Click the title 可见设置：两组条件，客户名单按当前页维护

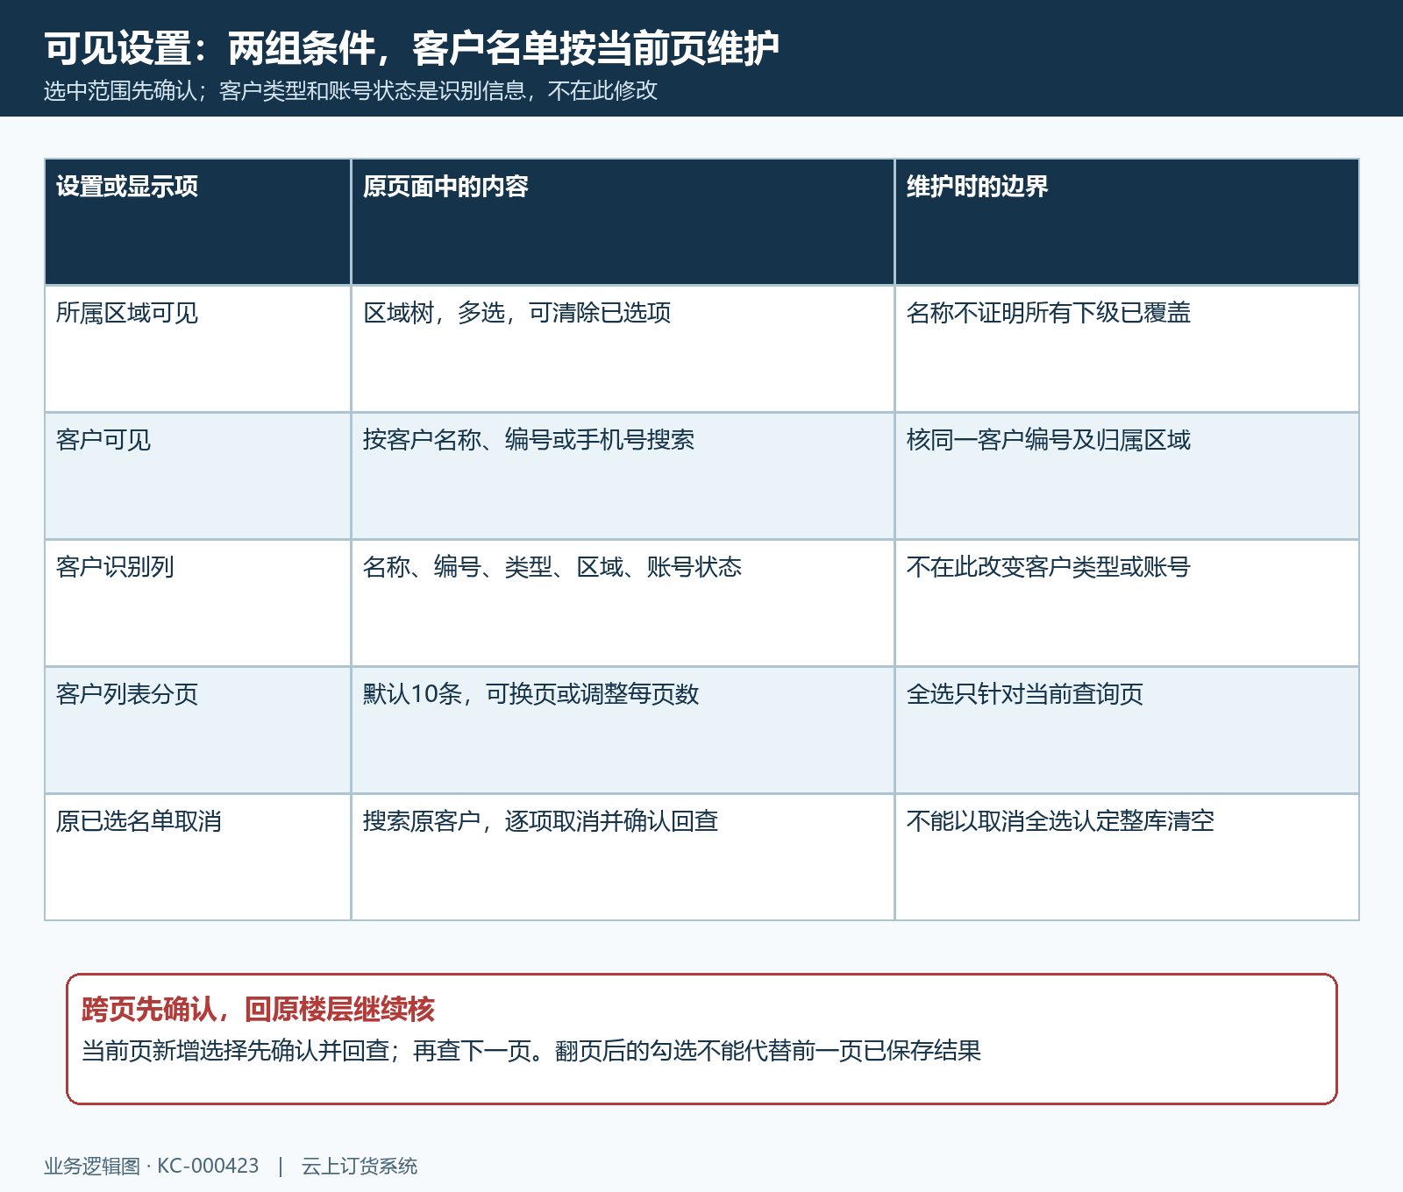pos(411,47)
